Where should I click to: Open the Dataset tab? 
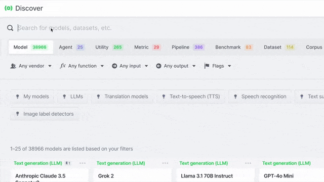coord(279,47)
